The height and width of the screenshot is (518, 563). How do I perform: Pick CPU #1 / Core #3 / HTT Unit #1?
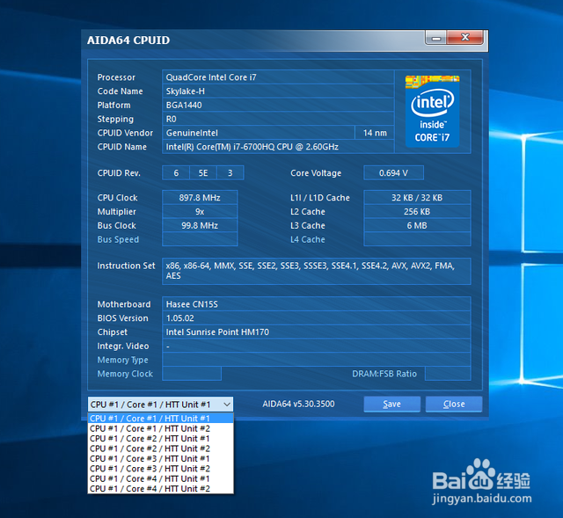(160, 458)
